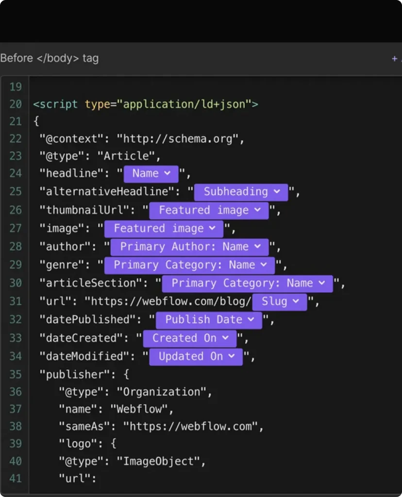Open the Updated On field chip

[196, 356]
